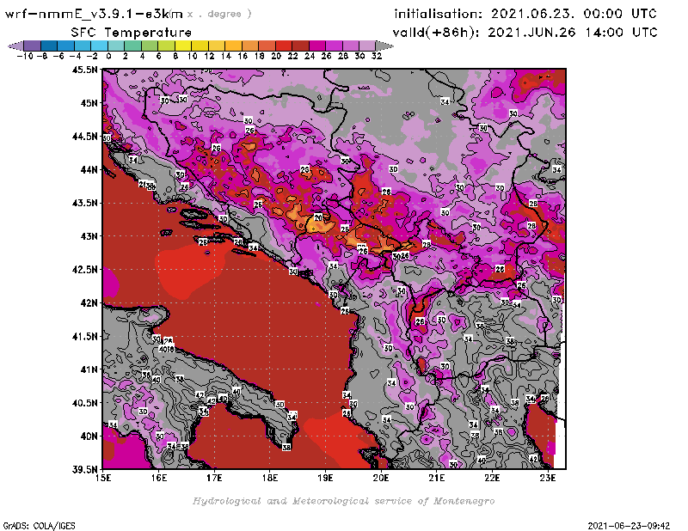Click the legend value label 32
This screenshot has width=688, height=531.
377,56
